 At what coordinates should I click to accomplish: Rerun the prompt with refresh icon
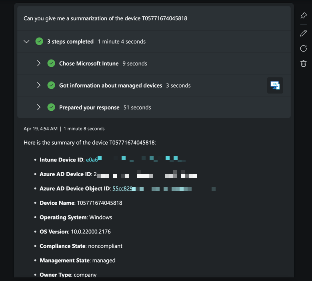pyautogui.click(x=303, y=48)
